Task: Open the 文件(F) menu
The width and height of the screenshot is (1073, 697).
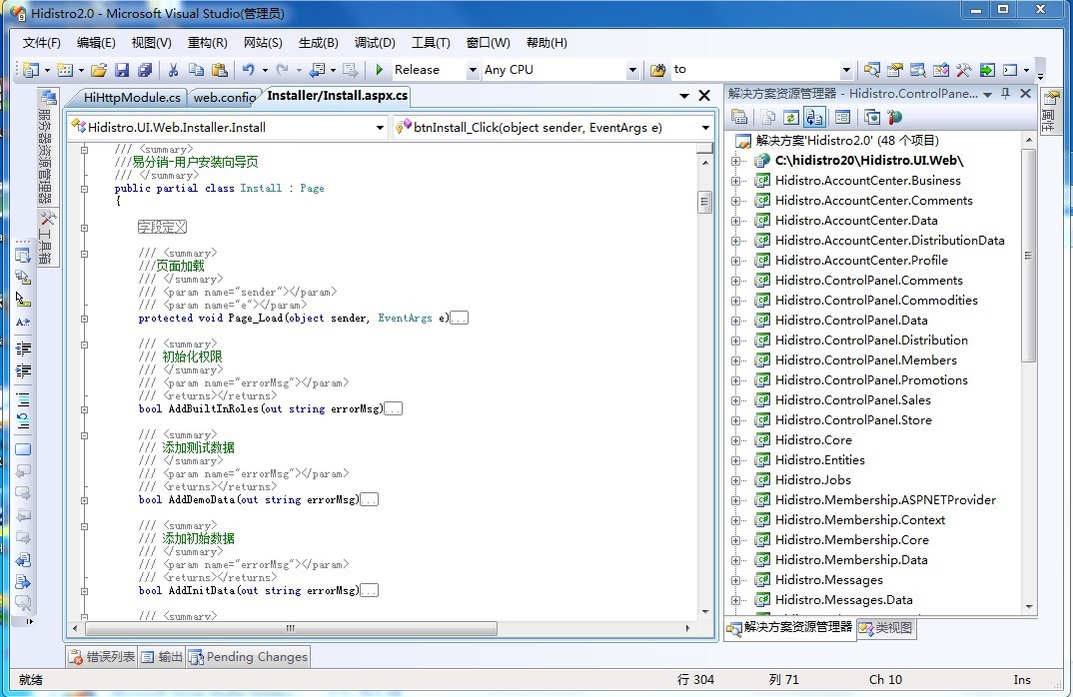Action: pyautogui.click(x=41, y=42)
